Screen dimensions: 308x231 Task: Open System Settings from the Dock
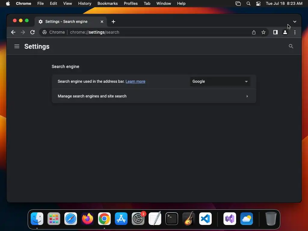pyautogui.click(x=138, y=219)
